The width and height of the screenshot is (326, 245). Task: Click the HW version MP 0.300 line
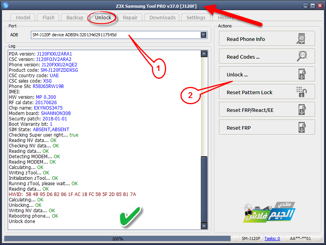32,97
